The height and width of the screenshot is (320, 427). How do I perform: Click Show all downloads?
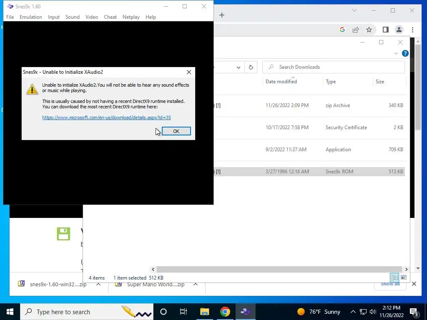coord(390,284)
